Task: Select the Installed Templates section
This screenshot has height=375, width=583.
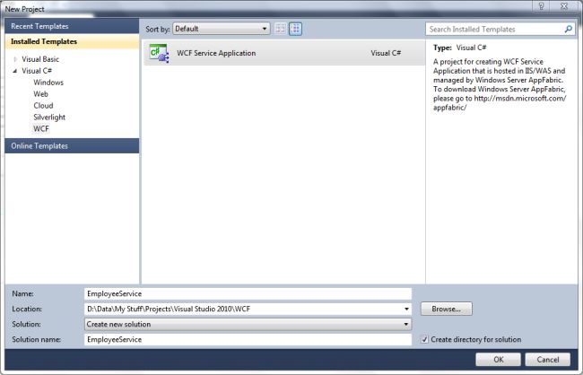Action: pyautogui.click(x=72, y=41)
